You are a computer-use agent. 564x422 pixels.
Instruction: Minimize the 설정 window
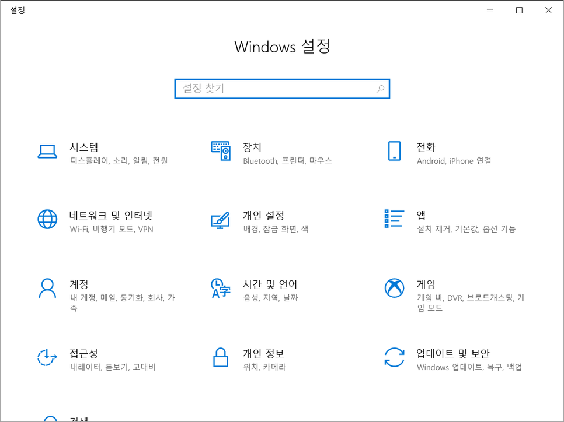pos(490,10)
